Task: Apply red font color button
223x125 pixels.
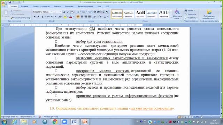Action: click(x=70, y=17)
